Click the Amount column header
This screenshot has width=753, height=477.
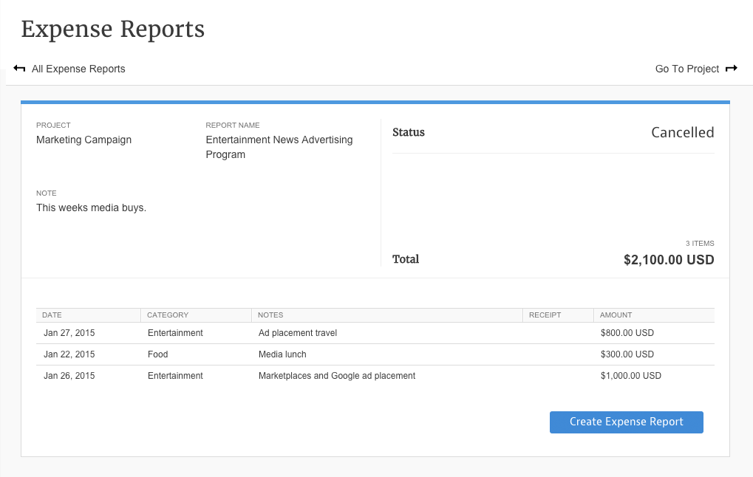(x=616, y=315)
